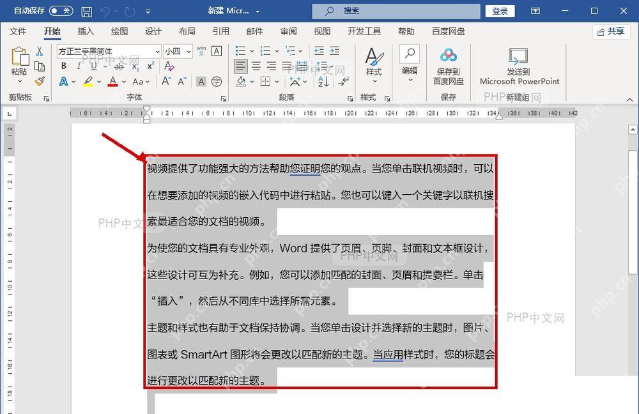Toggle Italic formatting
Viewport: 639px width, 414px height.
(79, 66)
